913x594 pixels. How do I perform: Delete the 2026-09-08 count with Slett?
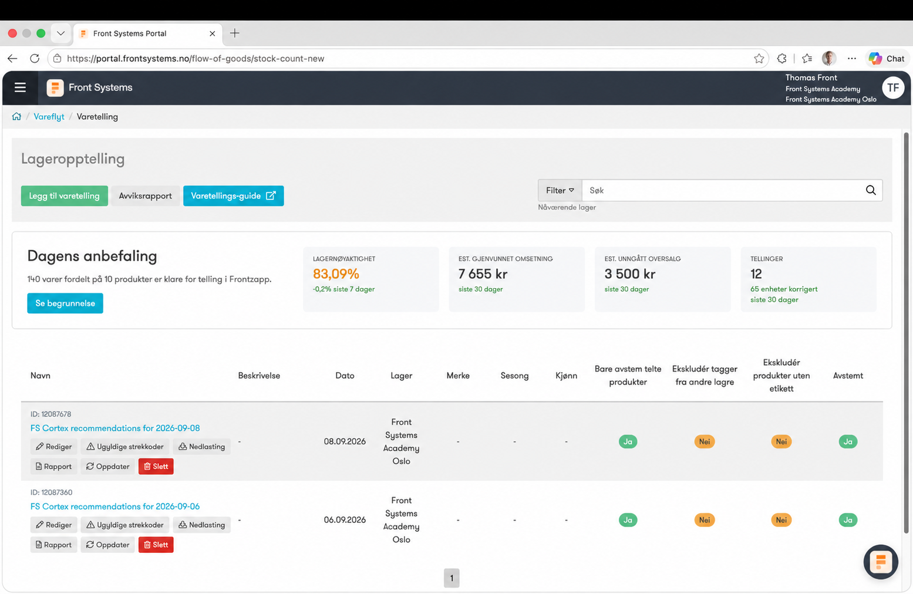156,467
